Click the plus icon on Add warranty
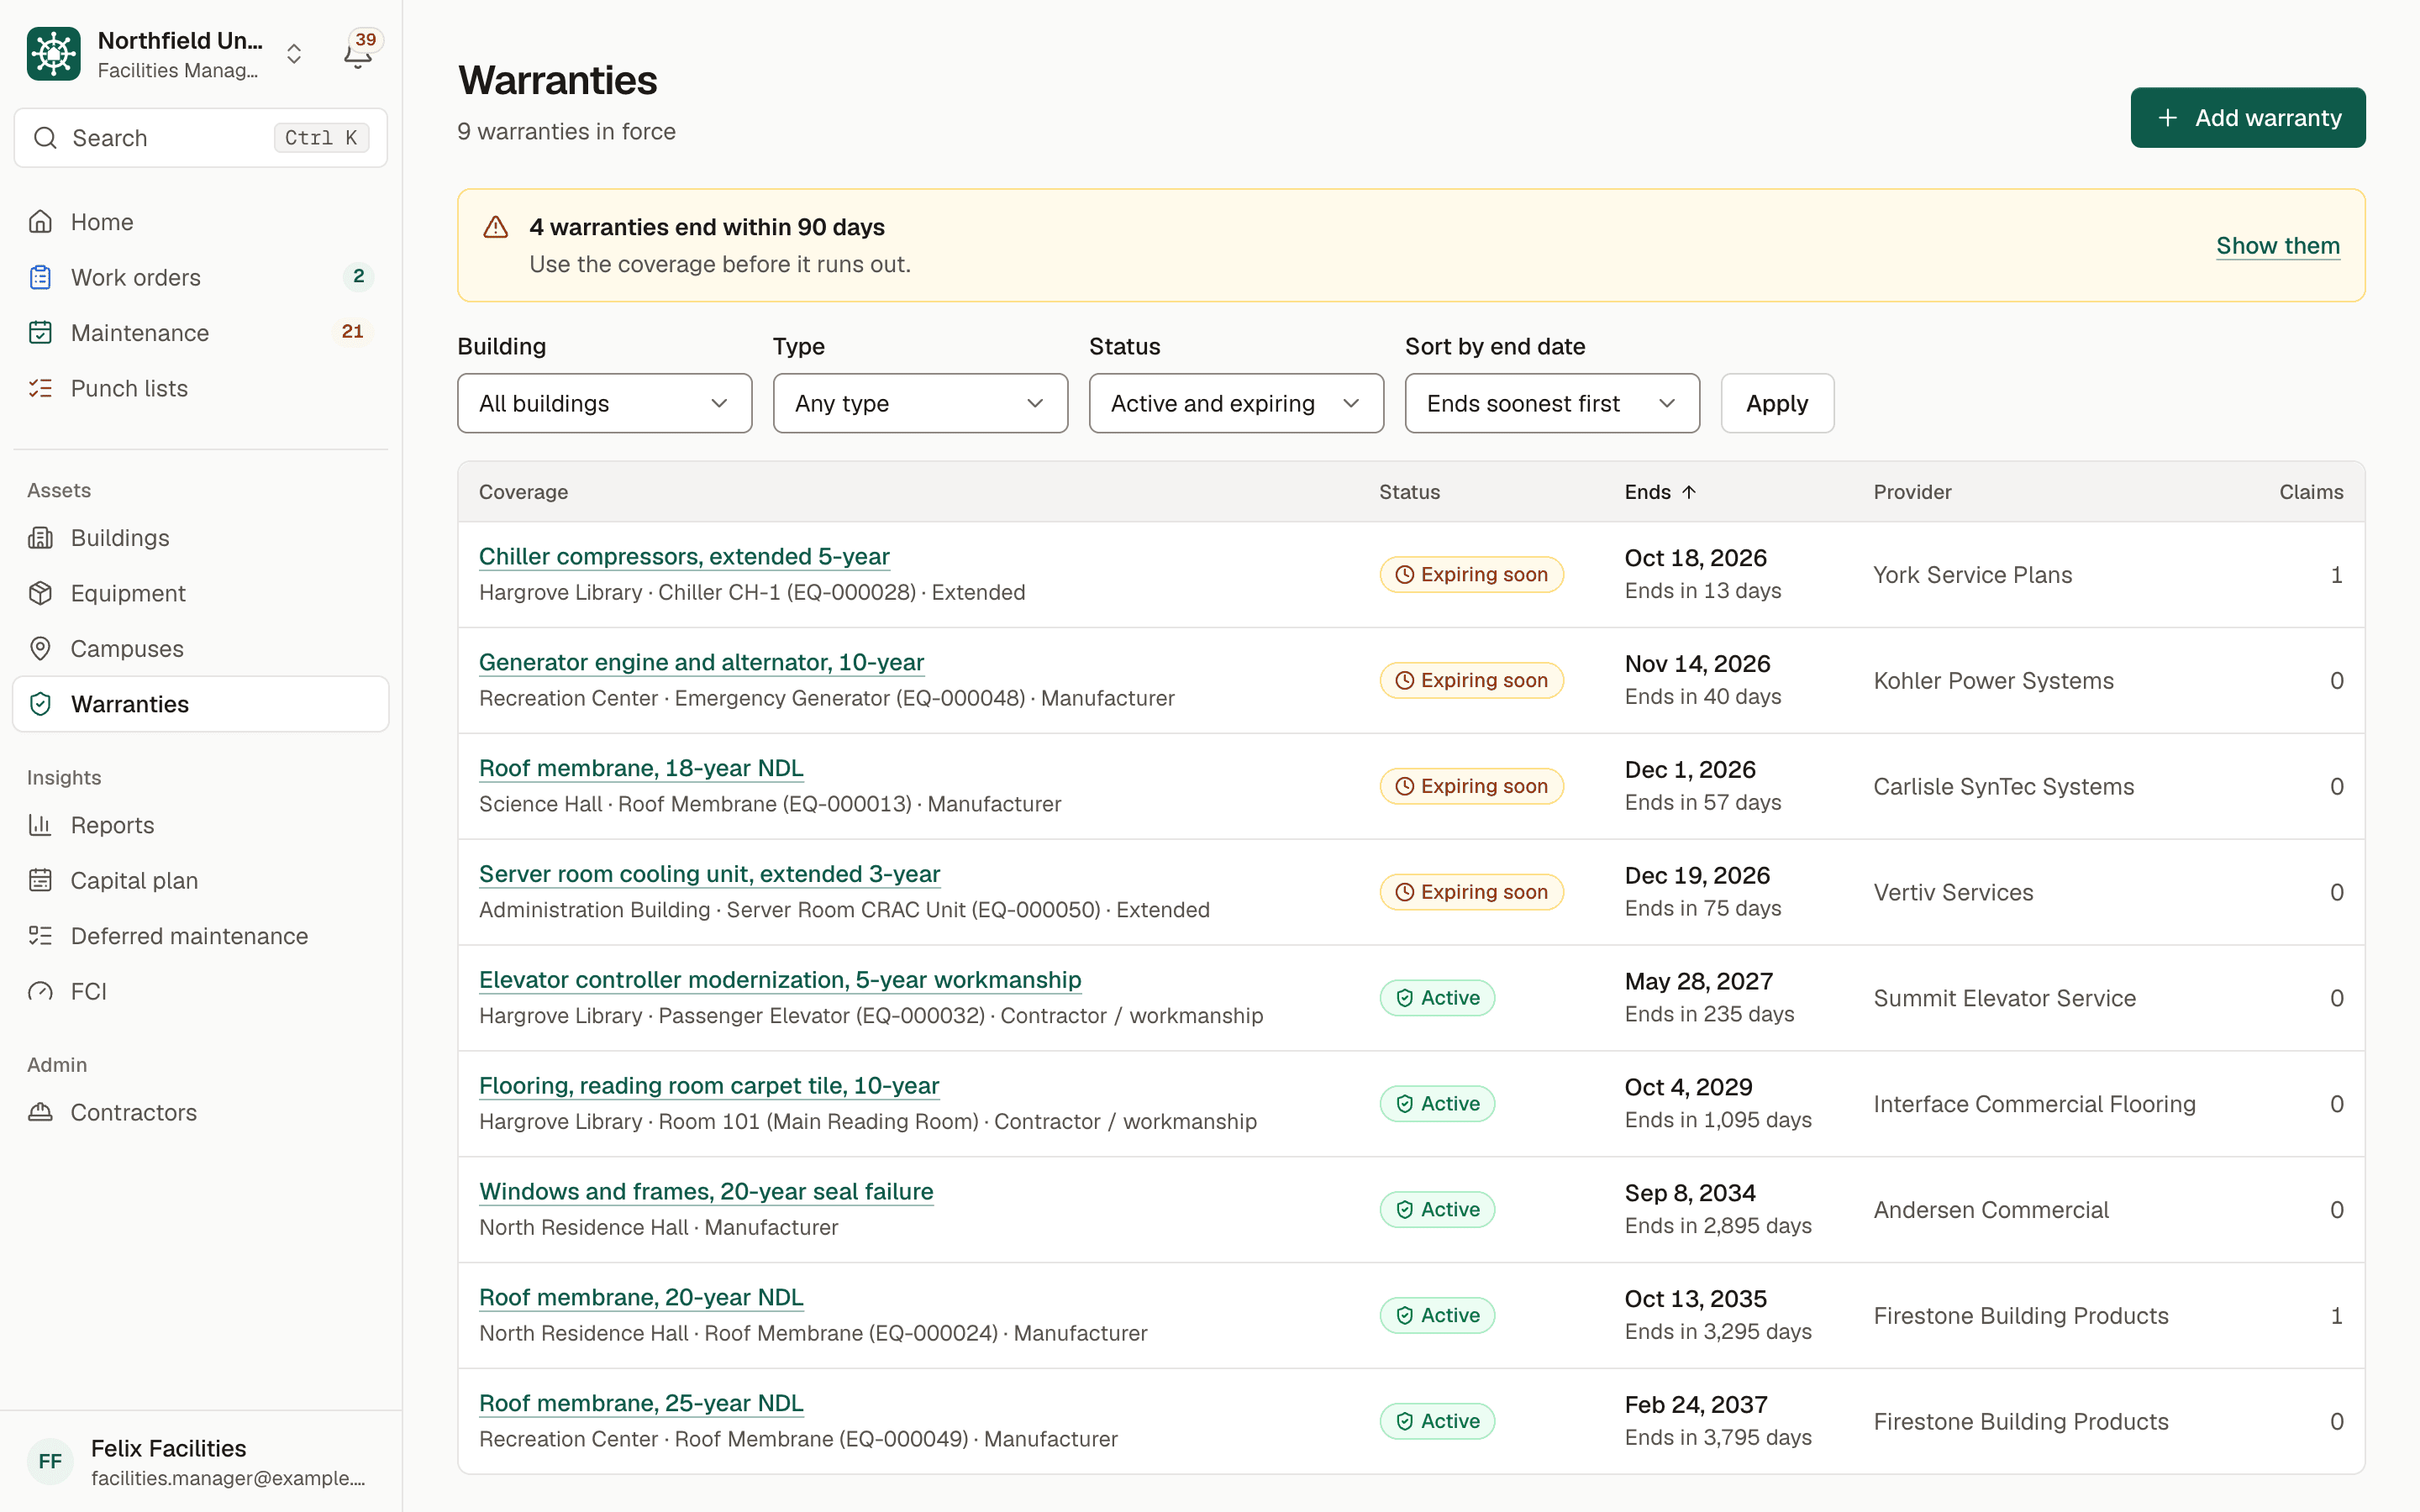The width and height of the screenshot is (2420, 1512). 2168,118
